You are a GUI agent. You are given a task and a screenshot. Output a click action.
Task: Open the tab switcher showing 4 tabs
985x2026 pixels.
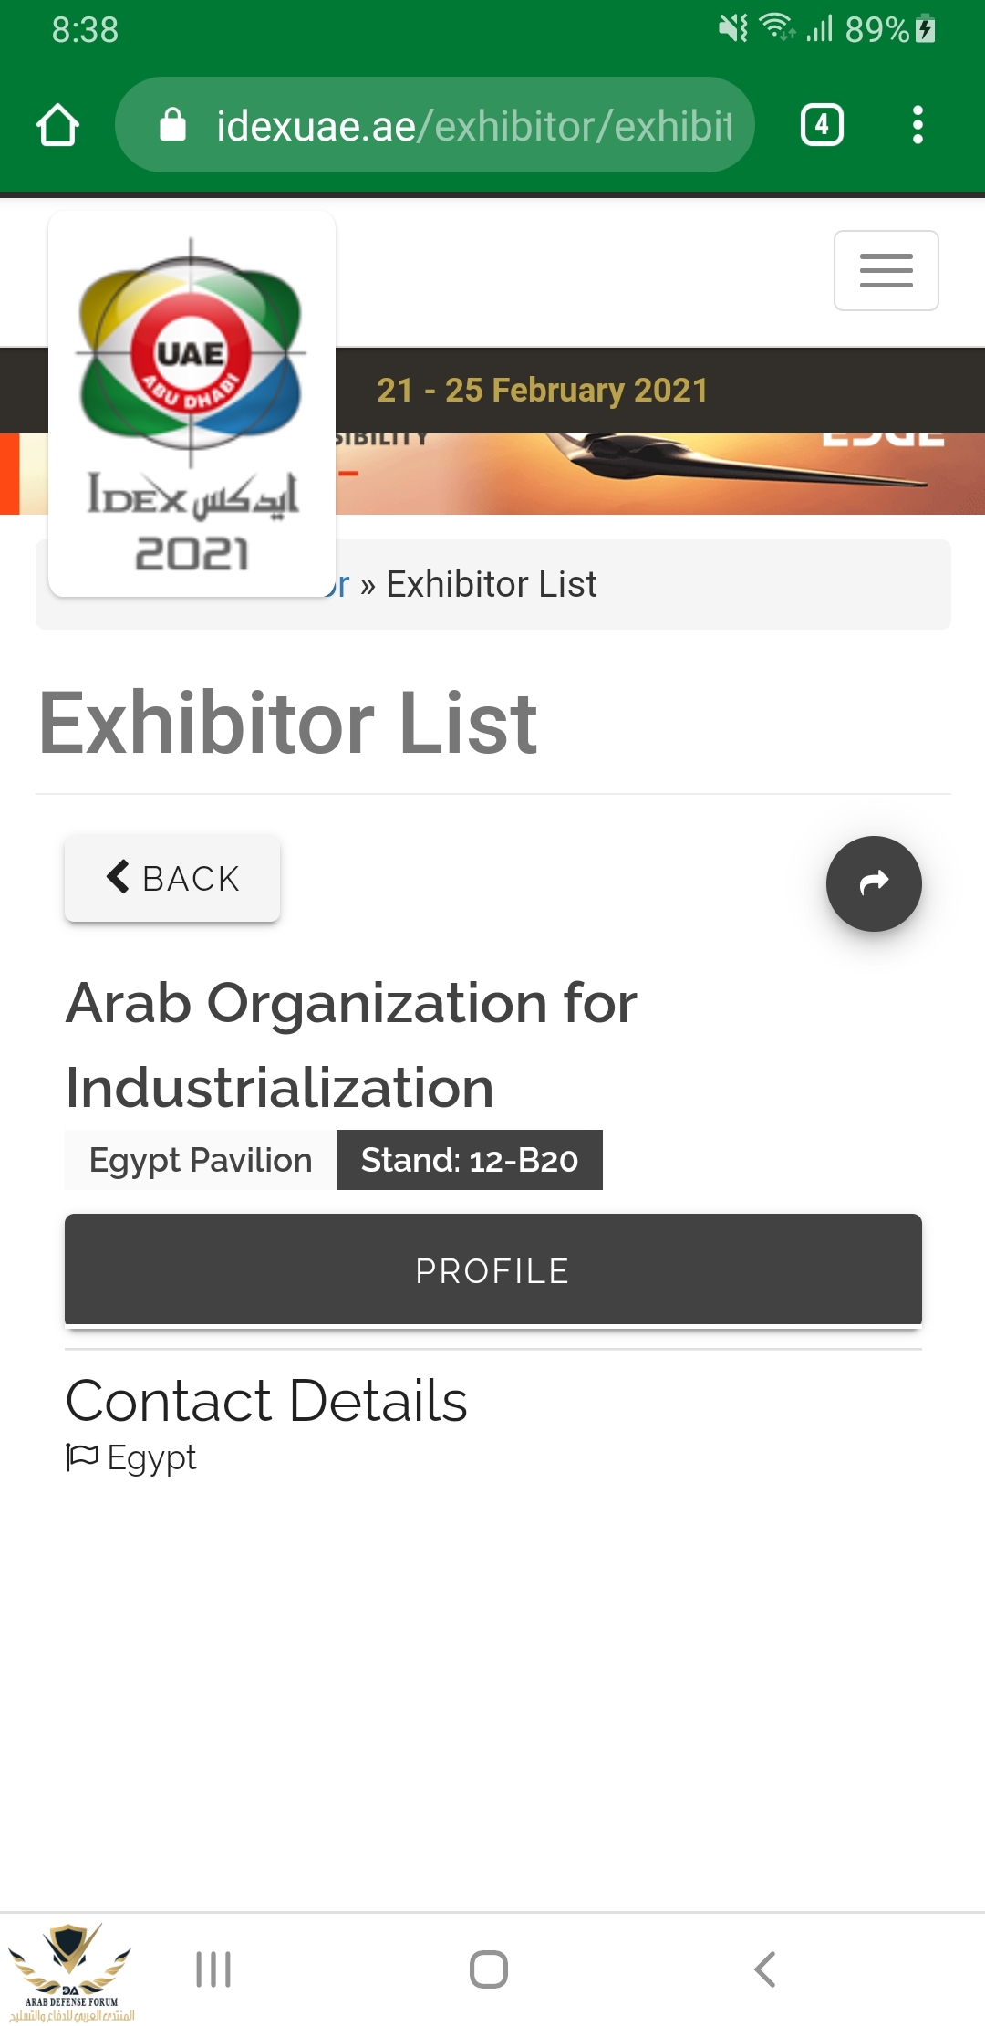point(822,125)
